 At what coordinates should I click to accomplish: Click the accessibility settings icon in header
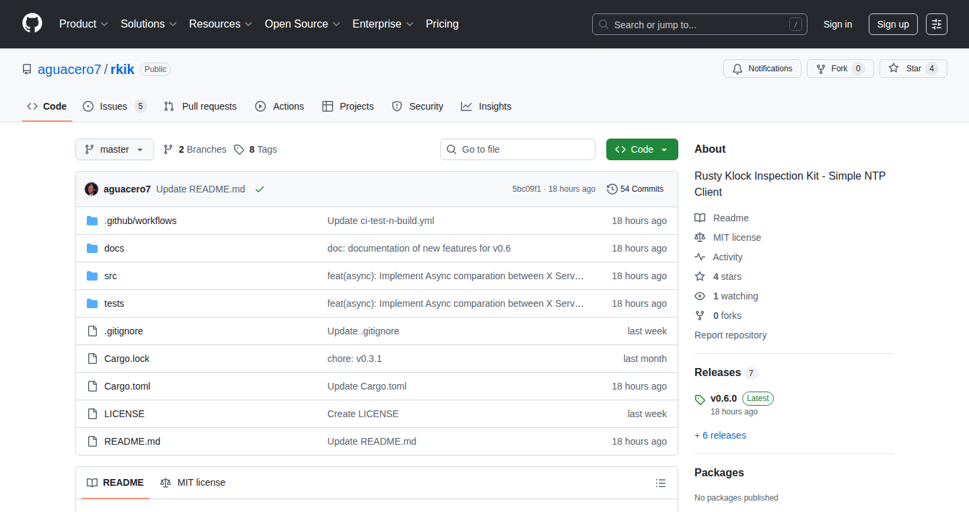pyautogui.click(x=937, y=24)
